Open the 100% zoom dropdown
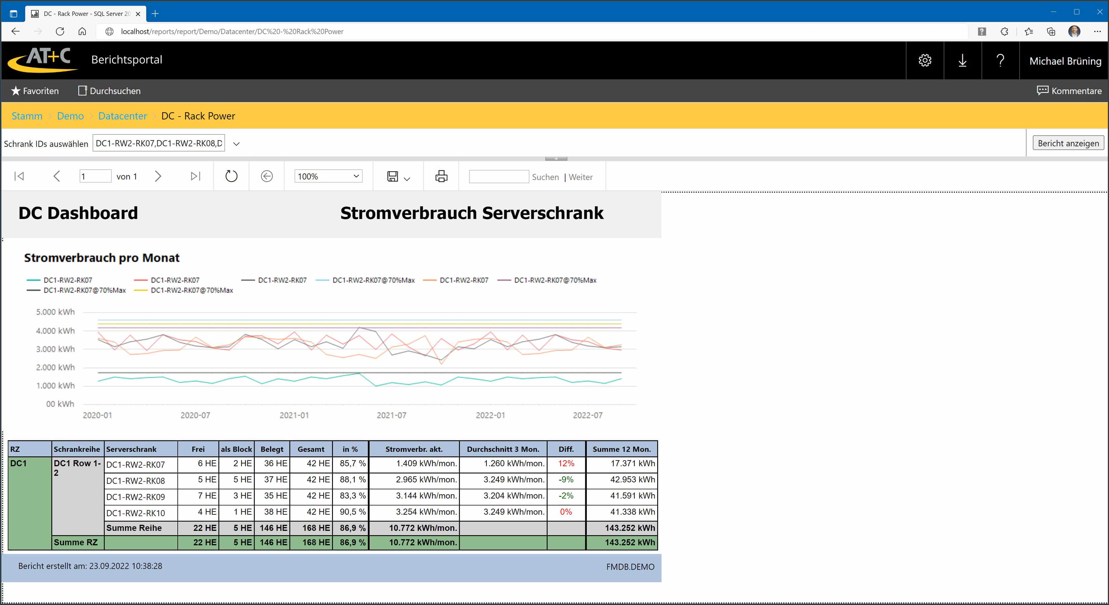This screenshot has height=605, width=1109. (x=329, y=176)
